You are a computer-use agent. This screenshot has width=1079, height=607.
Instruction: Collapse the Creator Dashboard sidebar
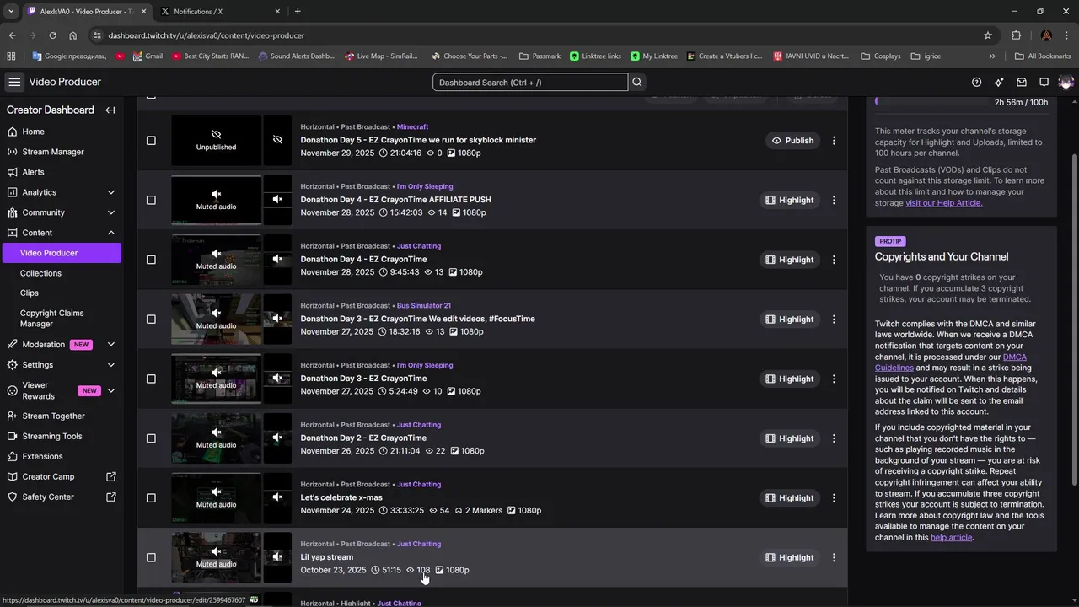pos(110,110)
